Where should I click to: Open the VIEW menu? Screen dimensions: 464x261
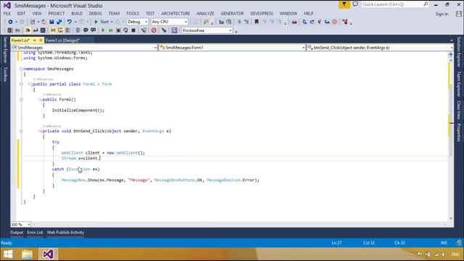(37, 14)
